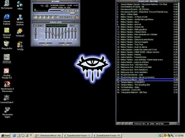Go to the previous track in Winamp
The width and height of the screenshot is (185, 138).
(x=35, y=17)
